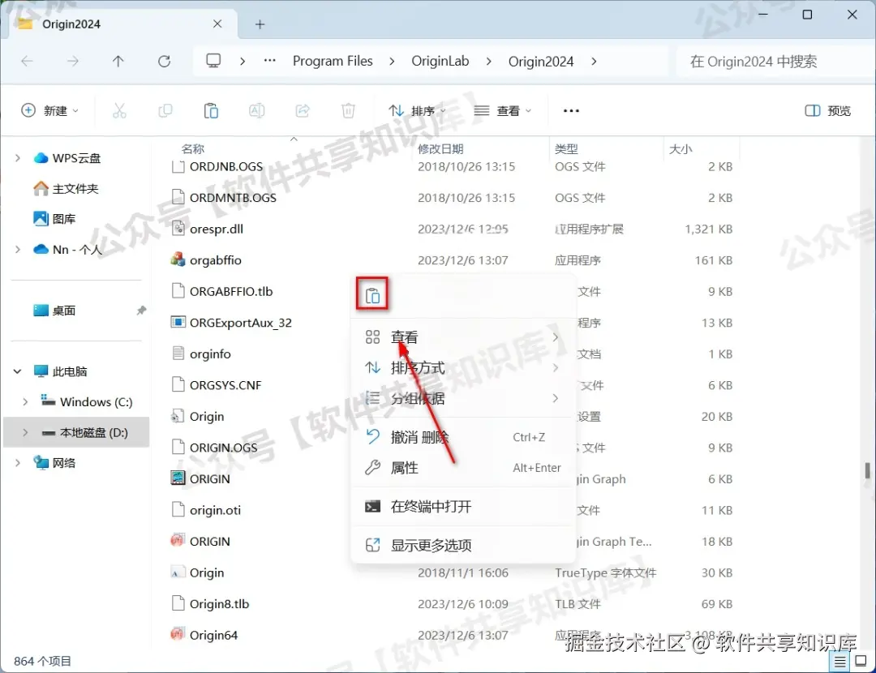
Task: Open the 预览 preview pane button
Action: 828,110
